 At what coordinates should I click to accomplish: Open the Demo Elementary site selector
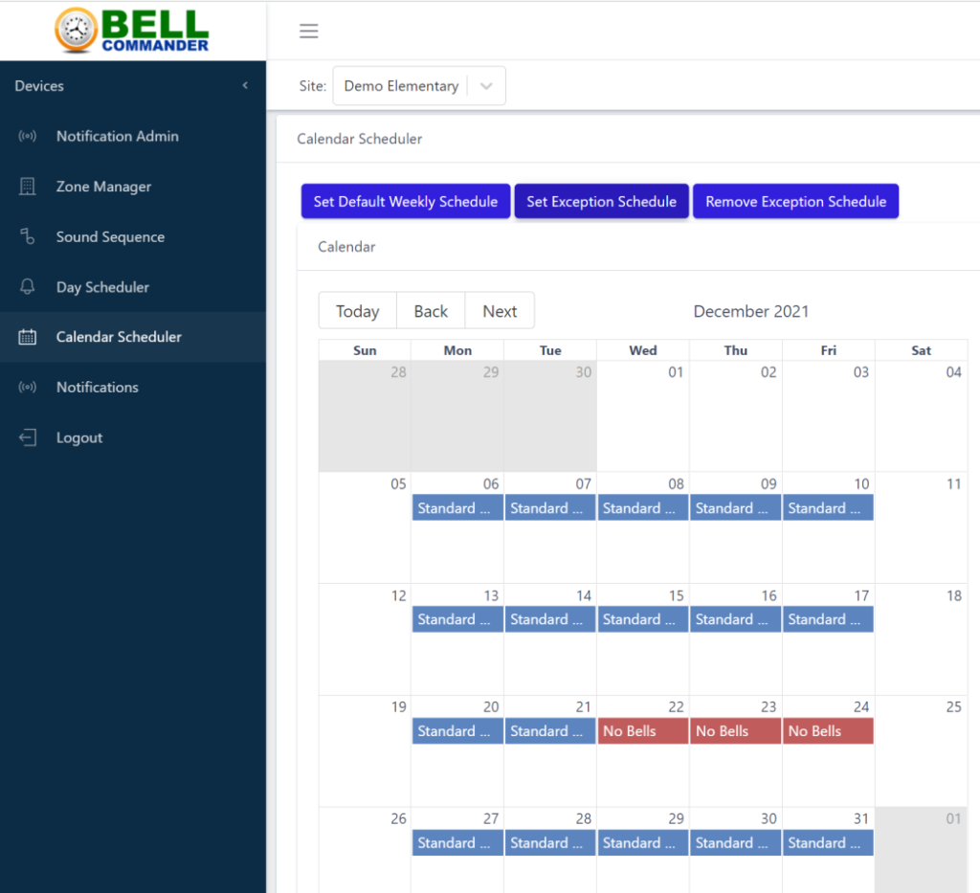tap(402, 86)
